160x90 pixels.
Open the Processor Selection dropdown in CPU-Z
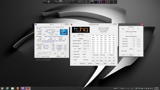click(x=46, y=53)
